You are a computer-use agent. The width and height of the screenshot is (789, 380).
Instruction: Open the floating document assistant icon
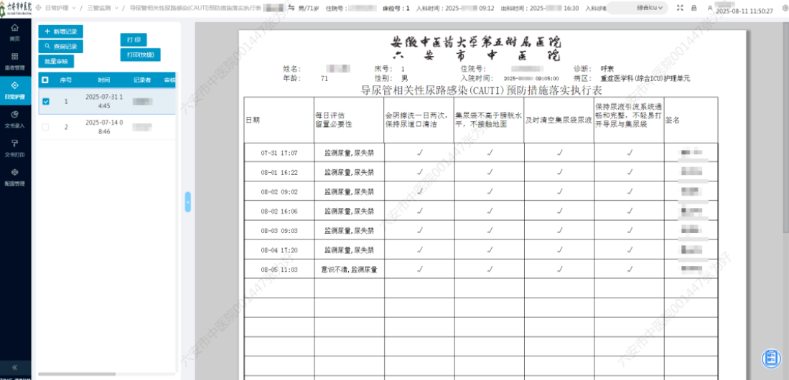pyautogui.click(x=771, y=357)
